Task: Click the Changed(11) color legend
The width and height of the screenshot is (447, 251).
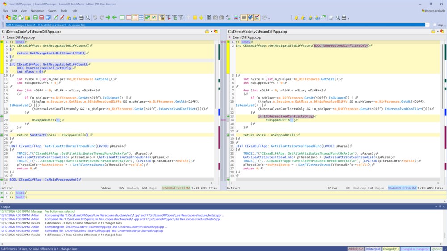Action: tap(391, 249)
